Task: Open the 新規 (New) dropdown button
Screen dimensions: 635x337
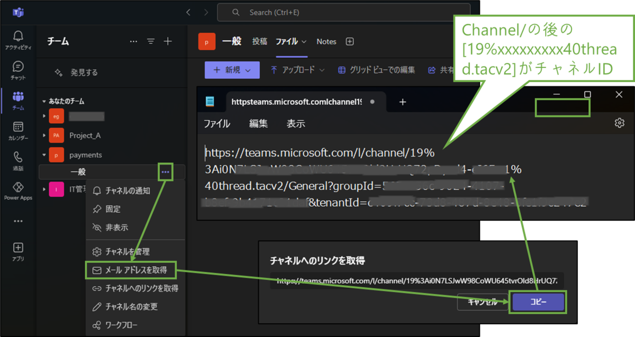Action: [232, 70]
